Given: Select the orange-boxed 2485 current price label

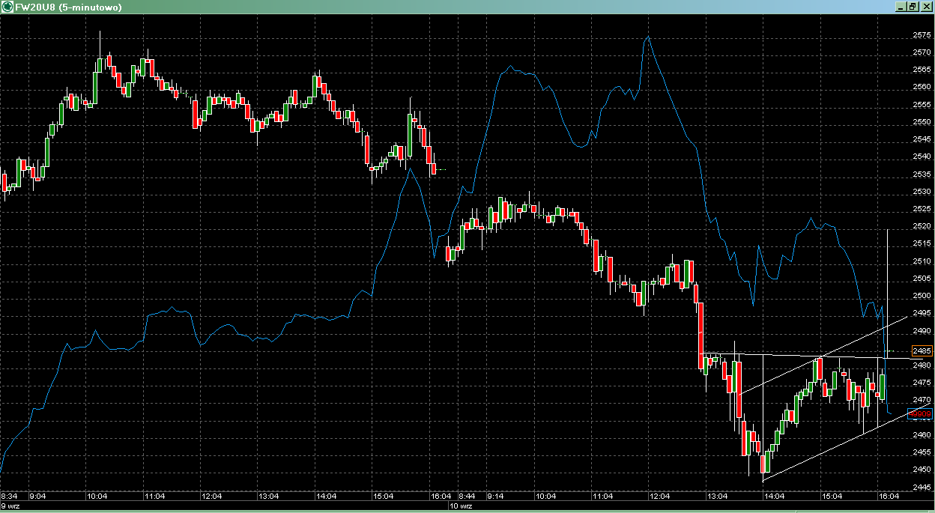Looking at the screenshot, I should point(922,350).
